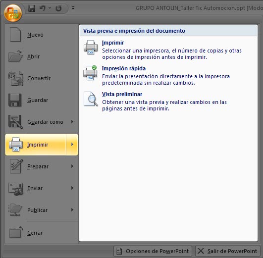Click the round Office button logo

(x=13, y=13)
